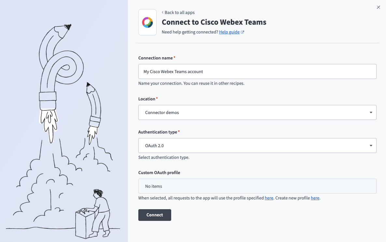The image size is (386, 242).
Task: Click the Custom OAuth profile 'No items' field
Action: 257,186
